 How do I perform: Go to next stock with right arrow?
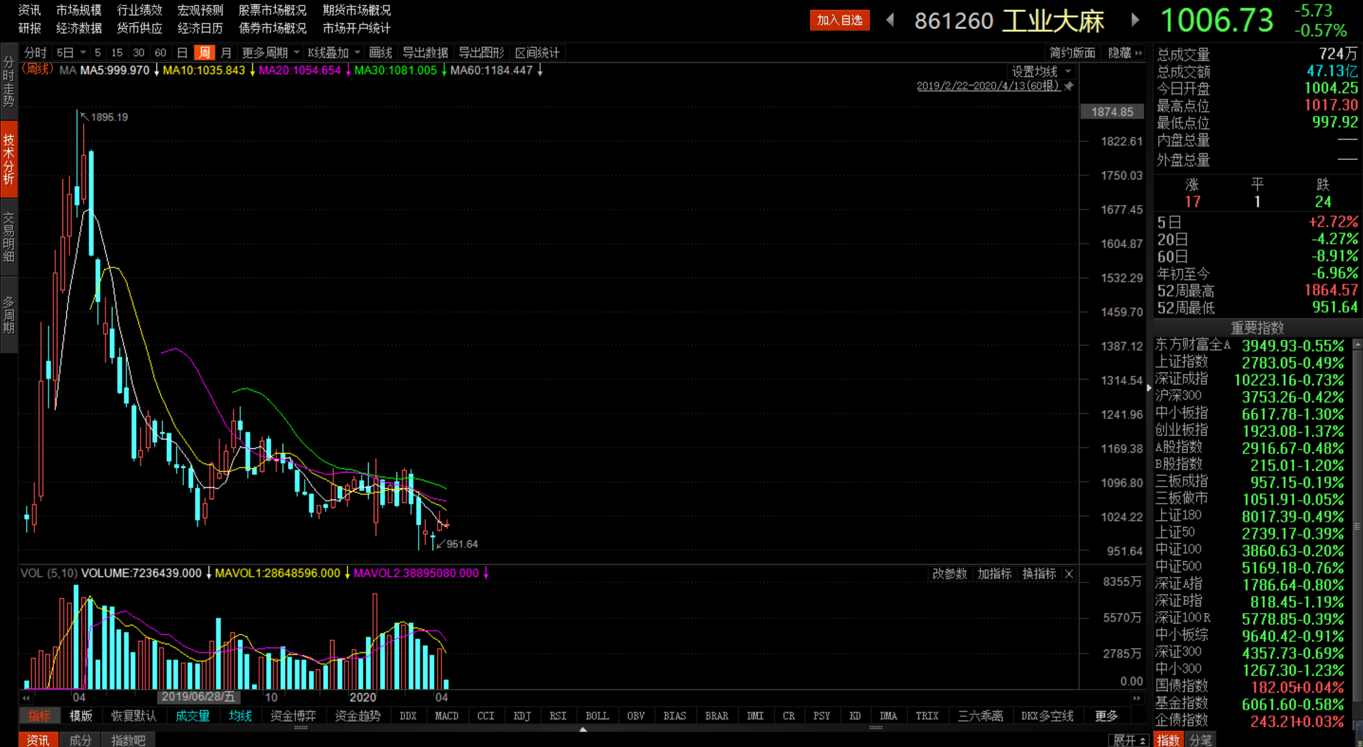click(1135, 20)
